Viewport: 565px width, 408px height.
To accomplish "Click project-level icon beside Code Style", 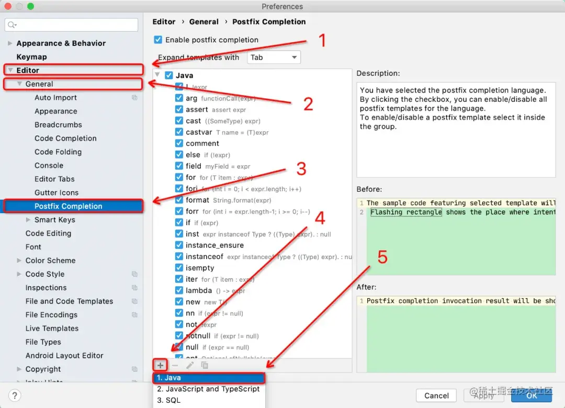I will point(134,274).
